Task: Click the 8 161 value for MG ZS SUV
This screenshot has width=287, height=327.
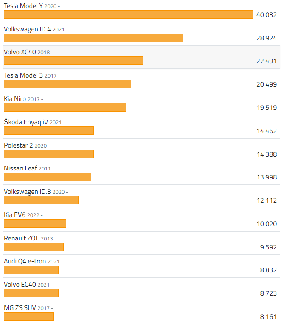Action: point(268,316)
